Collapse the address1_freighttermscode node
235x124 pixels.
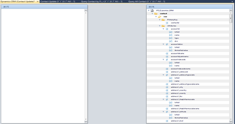163,100
